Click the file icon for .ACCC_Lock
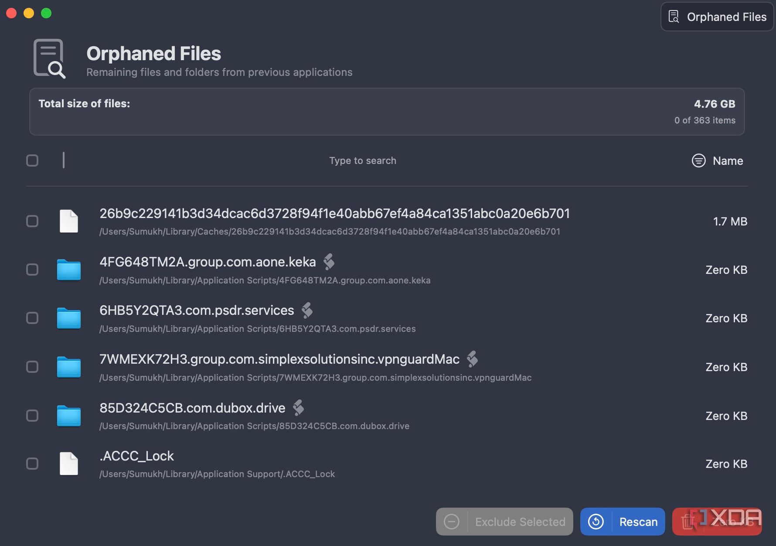 [69, 464]
